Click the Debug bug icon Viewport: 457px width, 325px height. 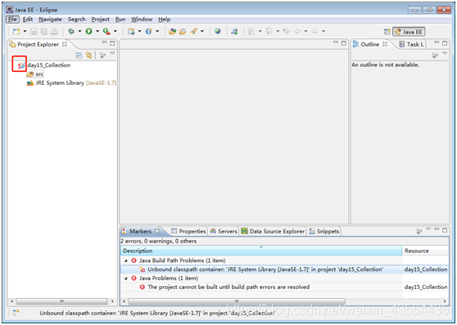point(71,31)
